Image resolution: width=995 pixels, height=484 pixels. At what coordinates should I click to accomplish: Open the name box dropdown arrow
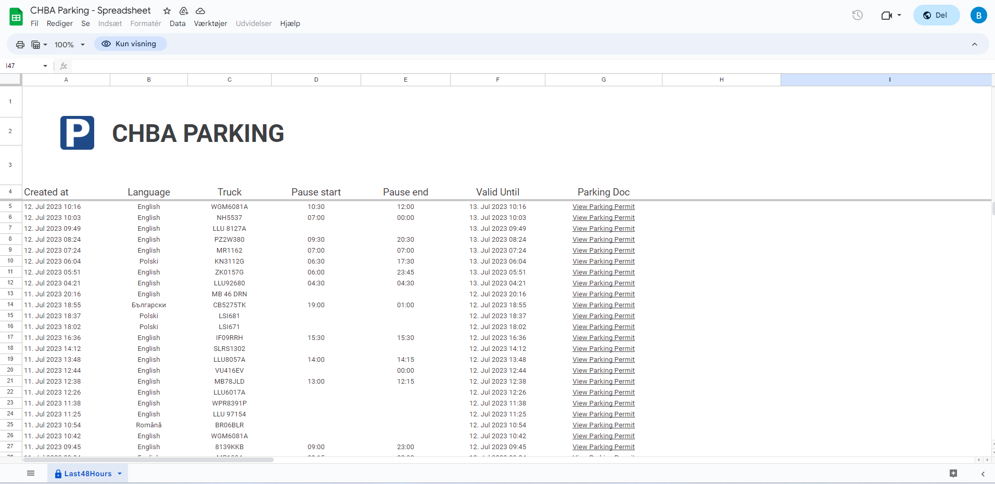[45, 66]
